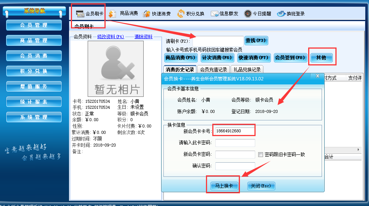Open 信息群发 envelope icon

[215, 14]
